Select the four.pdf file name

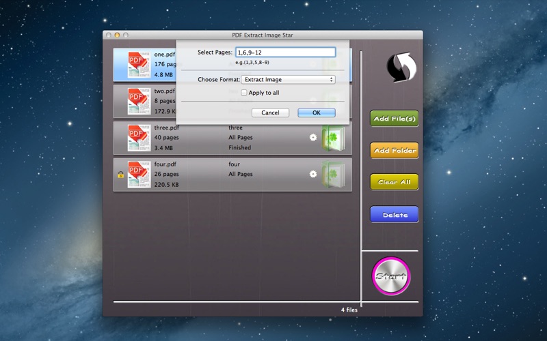click(x=165, y=164)
